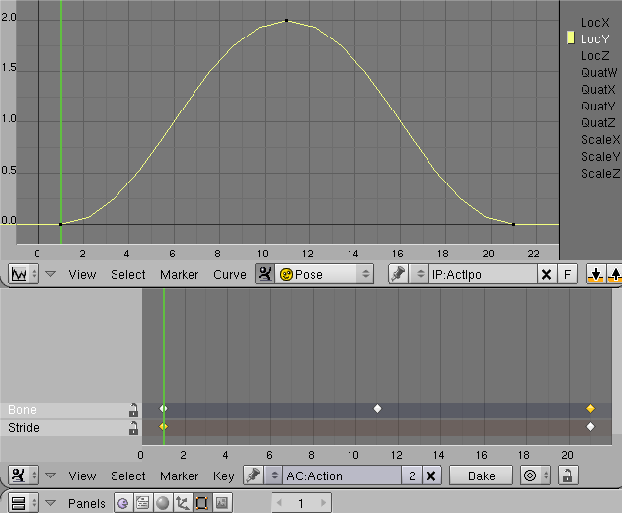Paste curves from buffer up-arrow icon
Screen dimensions: 622x513
point(614,274)
